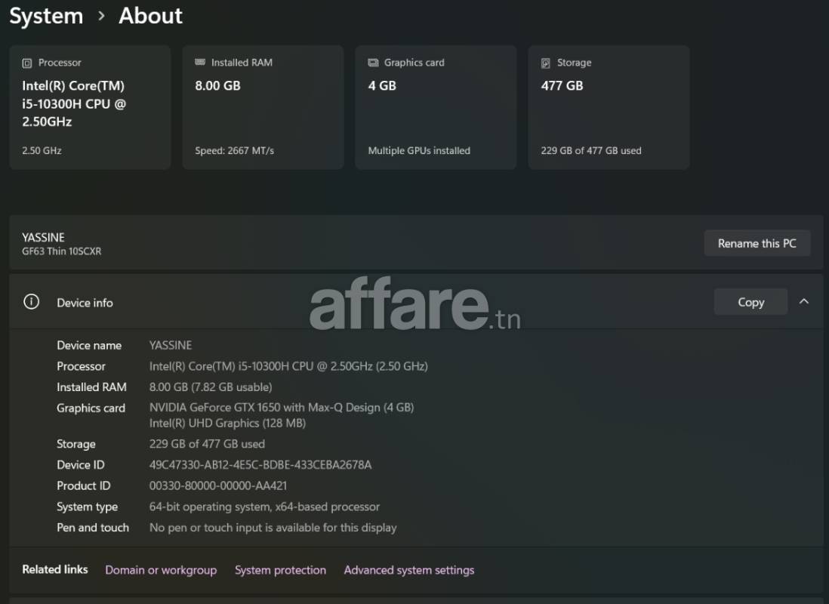This screenshot has height=604, width=829.
Task: Copy device info with Copy button
Action: (x=750, y=302)
